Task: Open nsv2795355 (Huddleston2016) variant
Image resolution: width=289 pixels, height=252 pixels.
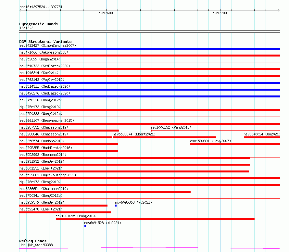Action: coord(46,148)
